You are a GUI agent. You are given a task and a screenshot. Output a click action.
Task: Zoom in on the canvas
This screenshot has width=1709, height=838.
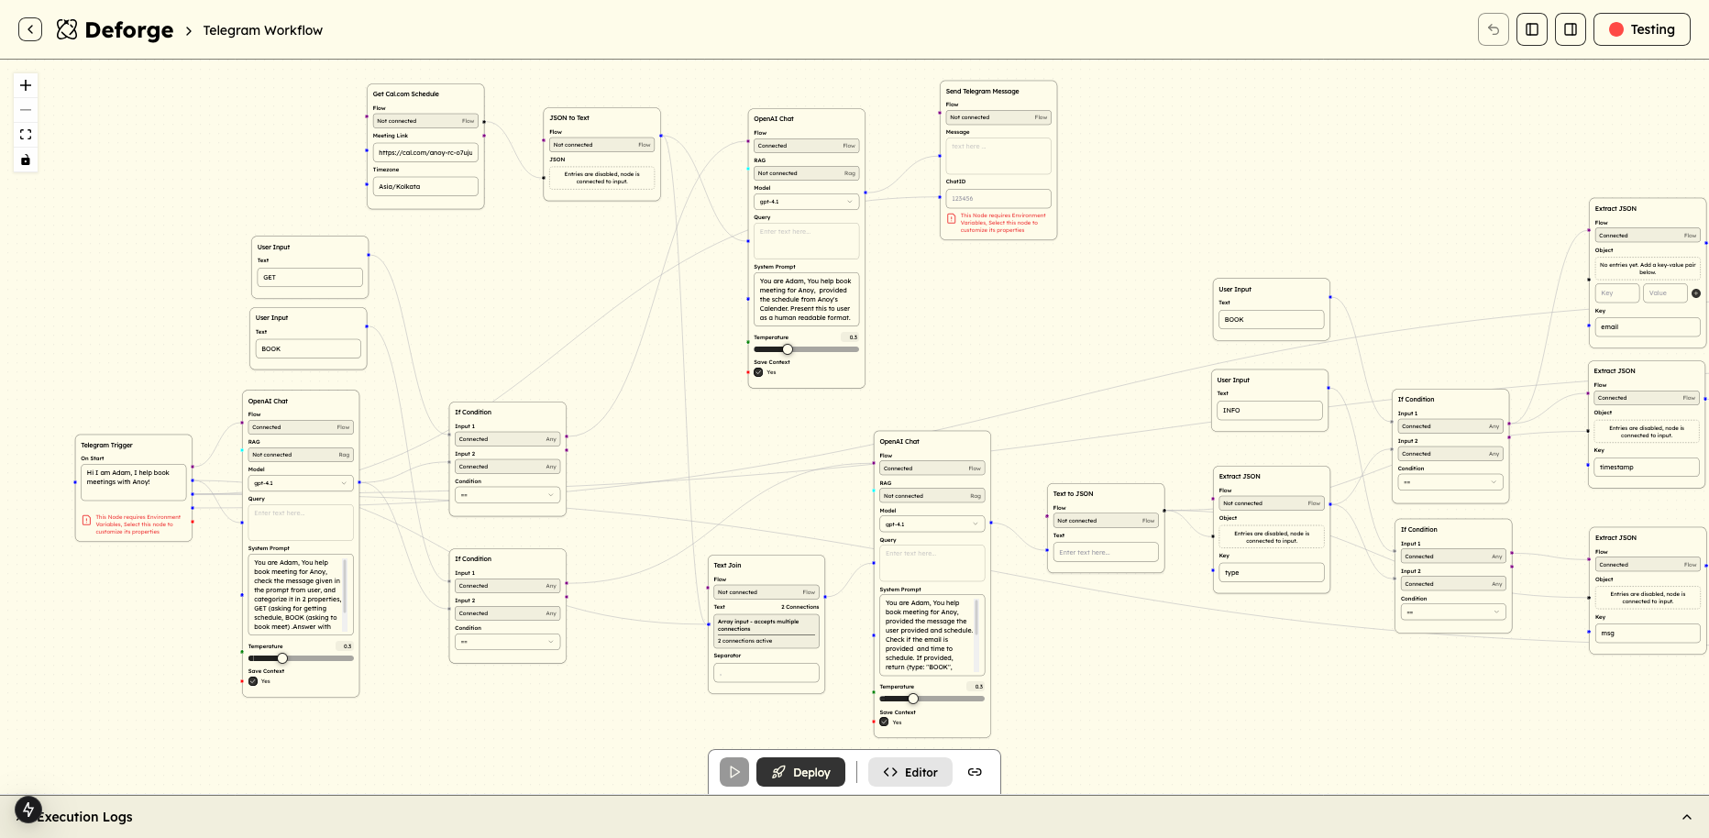26,85
